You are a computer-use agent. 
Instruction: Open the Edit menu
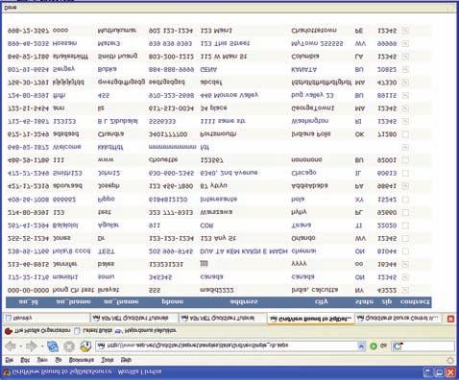25,360
